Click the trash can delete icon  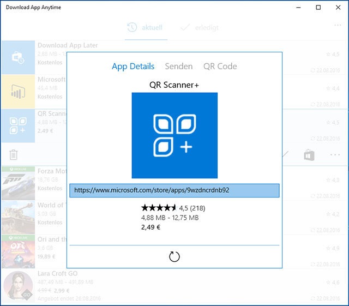13,154
